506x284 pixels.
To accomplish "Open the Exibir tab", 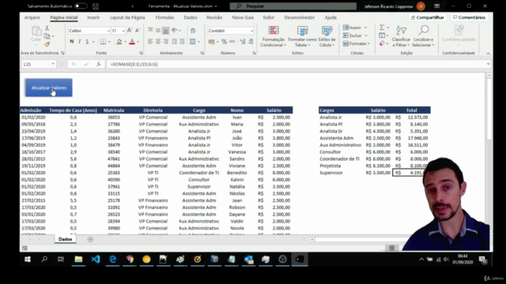I will point(269,17).
